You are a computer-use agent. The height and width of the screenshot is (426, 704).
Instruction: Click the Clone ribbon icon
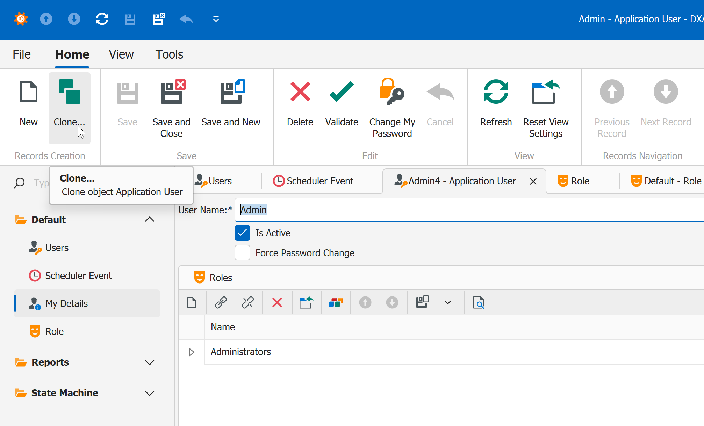[69, 92]
